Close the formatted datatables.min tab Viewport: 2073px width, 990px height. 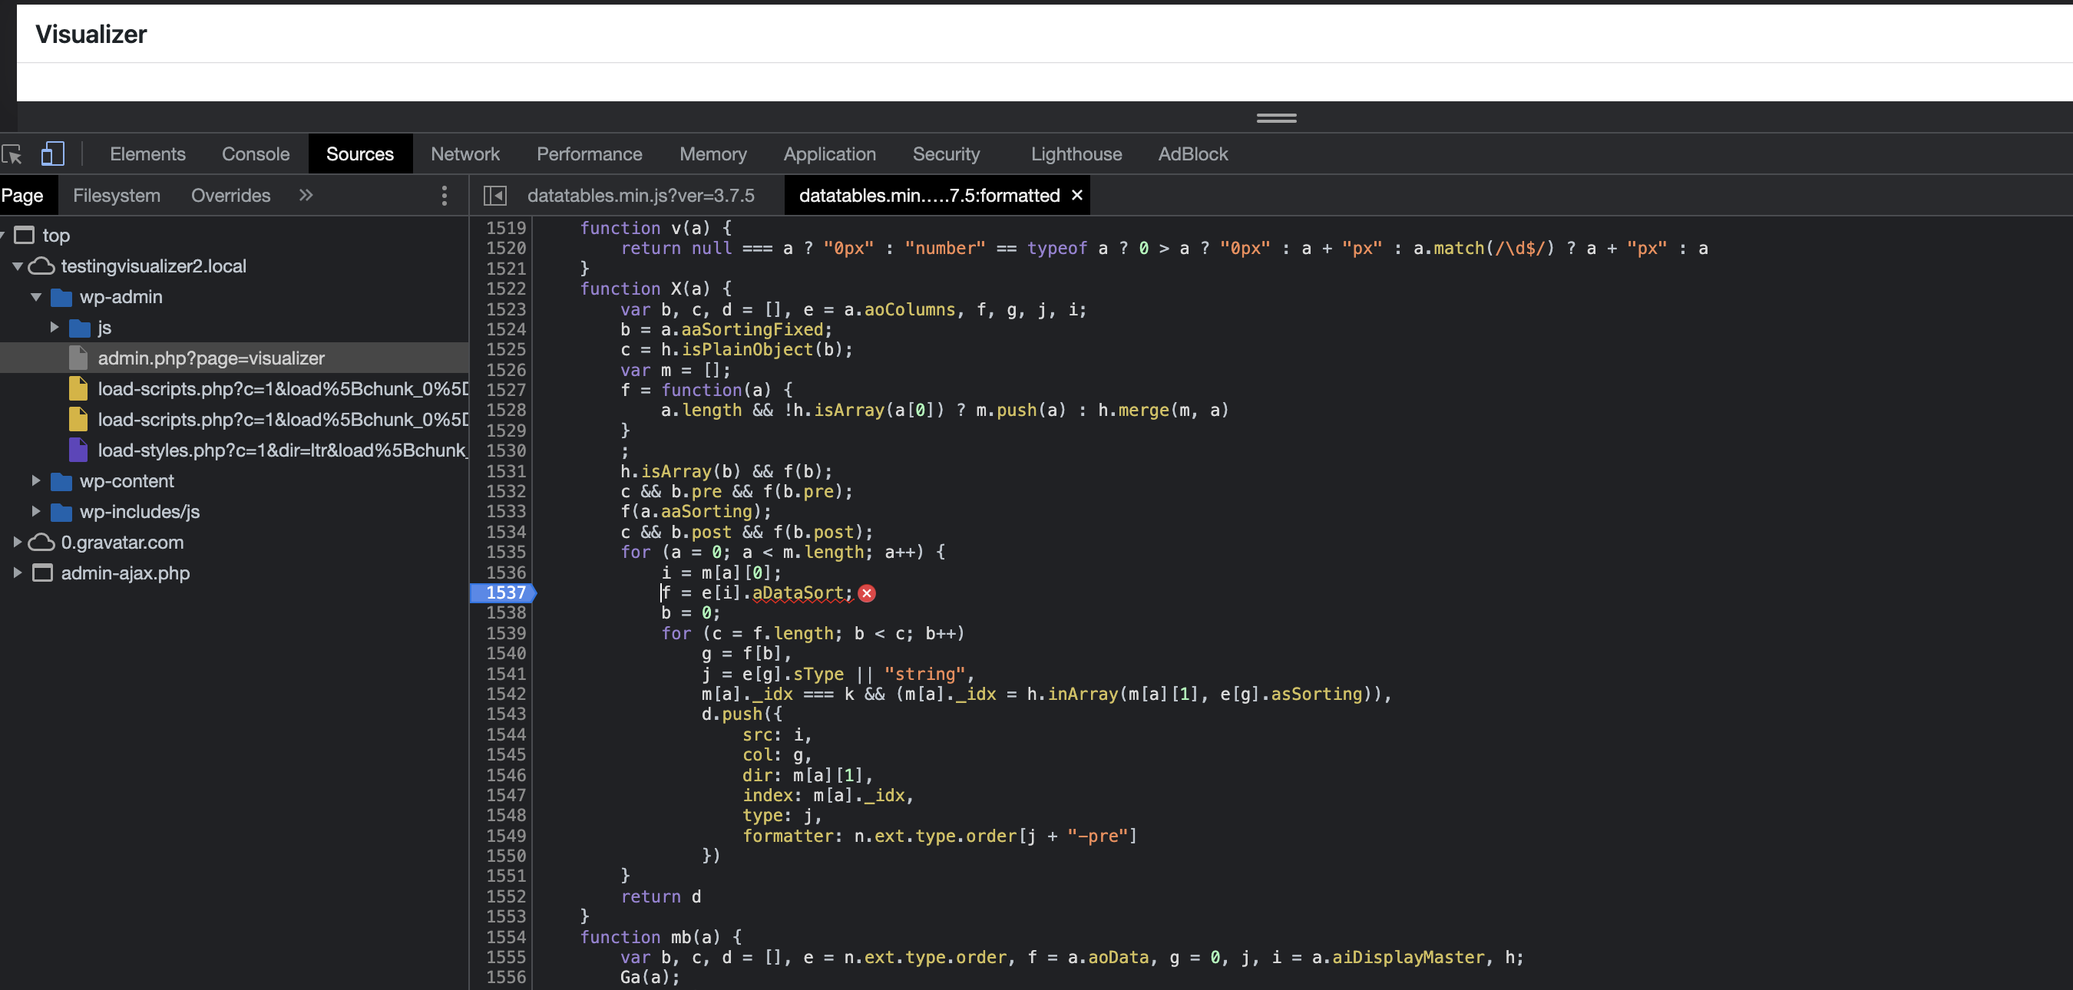click(x=1076, y=195)
